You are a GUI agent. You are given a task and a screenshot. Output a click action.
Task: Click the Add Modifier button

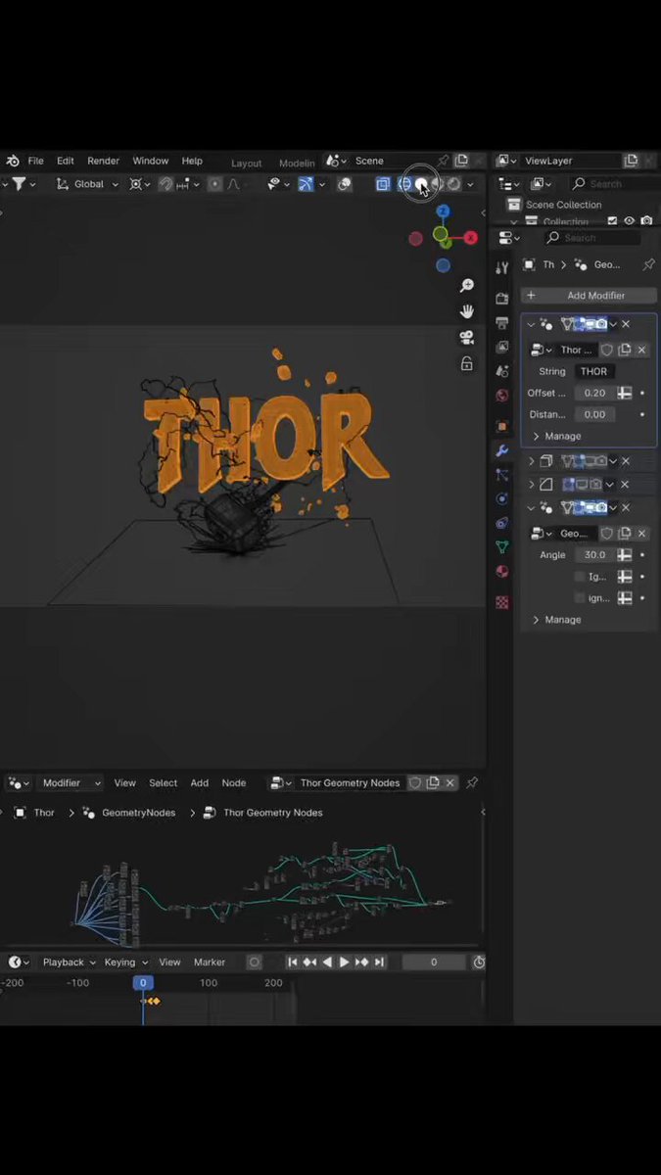pyautogui.click(x=589, y=296)
